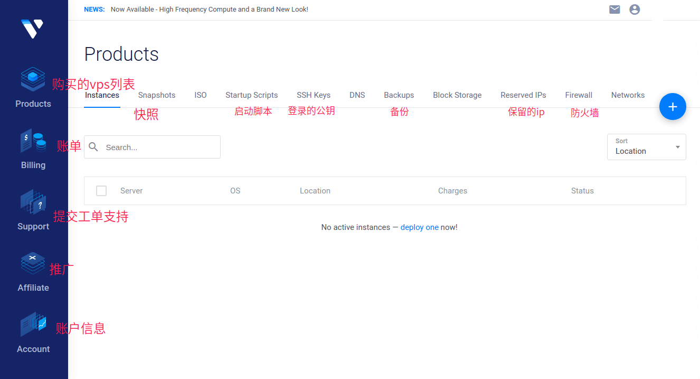Switch to the Firewall tab

(579, 95)
